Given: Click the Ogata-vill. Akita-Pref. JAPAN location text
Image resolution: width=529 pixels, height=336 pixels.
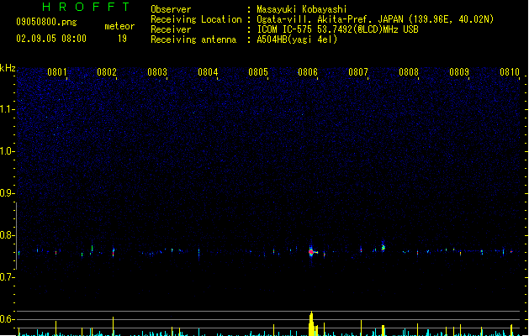Looking at the screenshot, I should click(375, 19).
